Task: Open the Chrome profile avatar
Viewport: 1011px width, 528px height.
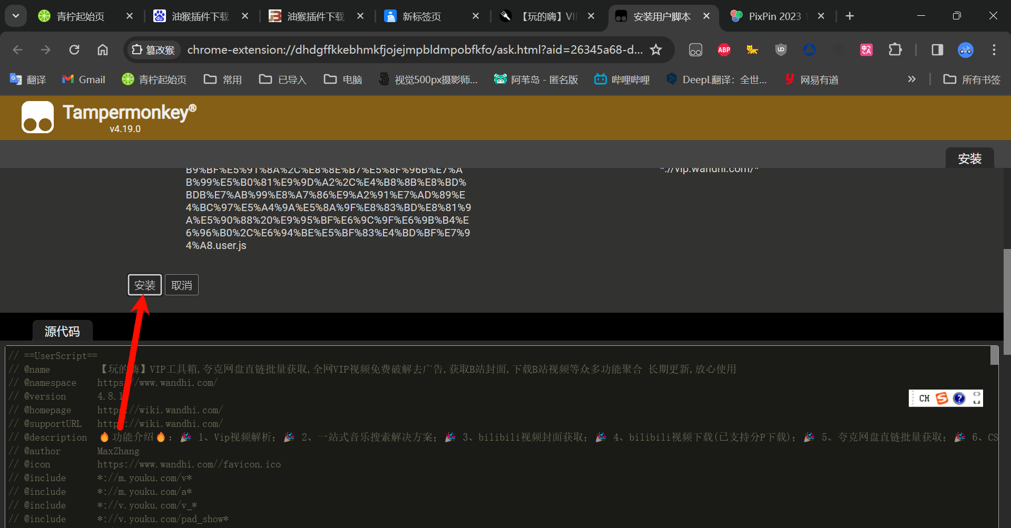Action: (x=965, y=50)
